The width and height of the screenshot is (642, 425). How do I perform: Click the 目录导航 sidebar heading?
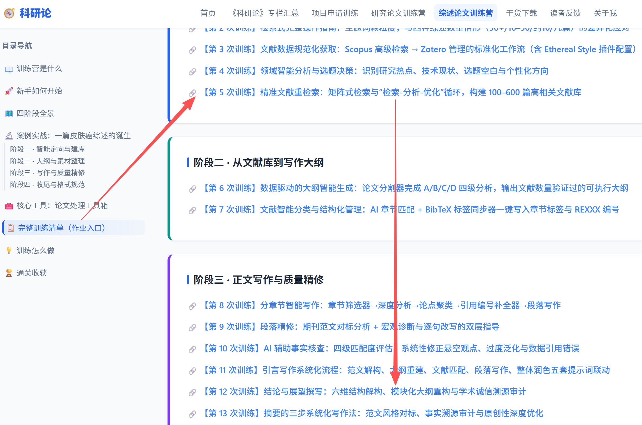17,46
